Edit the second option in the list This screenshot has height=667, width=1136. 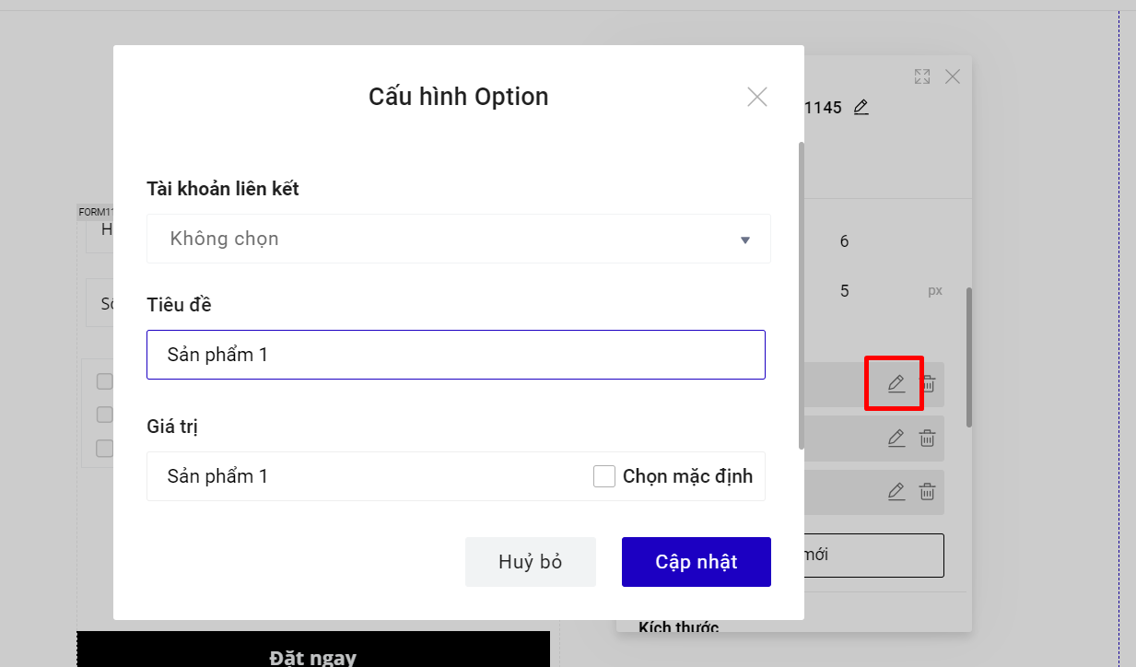click(896, 439)
